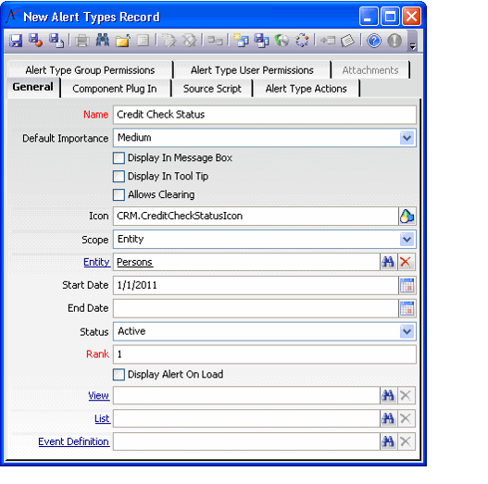Viewport: 488px width, 484px height.
Task: Minimize the New Alert Types Record window
Action: pos(369,16)
